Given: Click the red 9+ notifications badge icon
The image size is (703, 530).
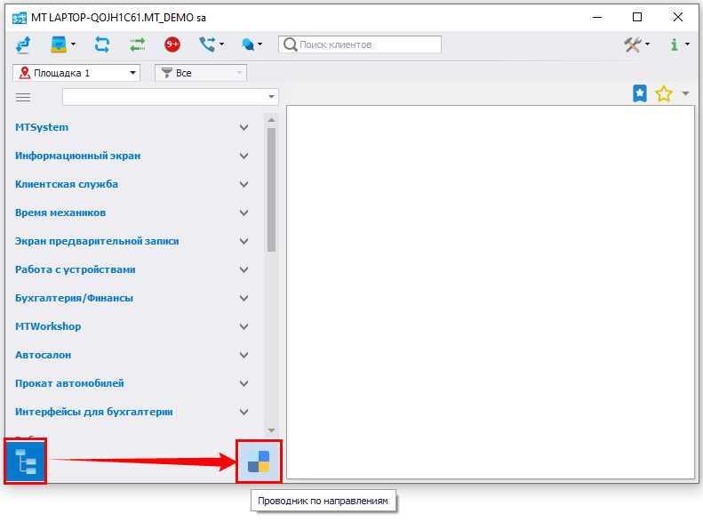Looking at the screenshot, I should pos(172,44).
